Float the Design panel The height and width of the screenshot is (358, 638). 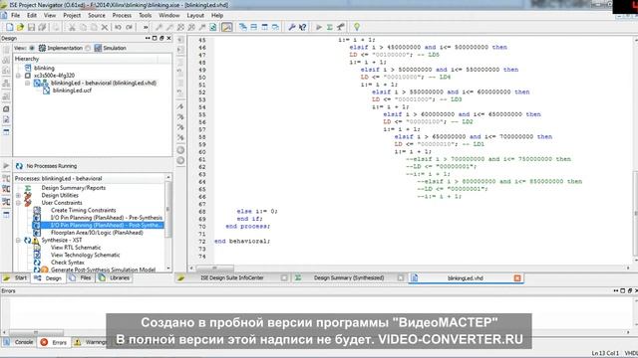click(161, 38)
